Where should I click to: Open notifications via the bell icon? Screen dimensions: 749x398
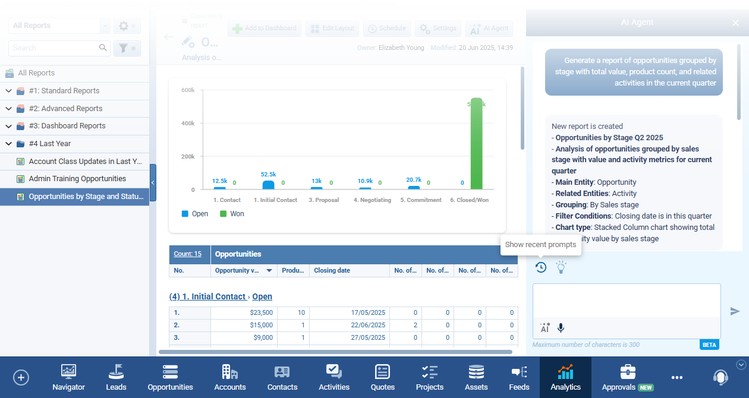(x=720, y=377)
